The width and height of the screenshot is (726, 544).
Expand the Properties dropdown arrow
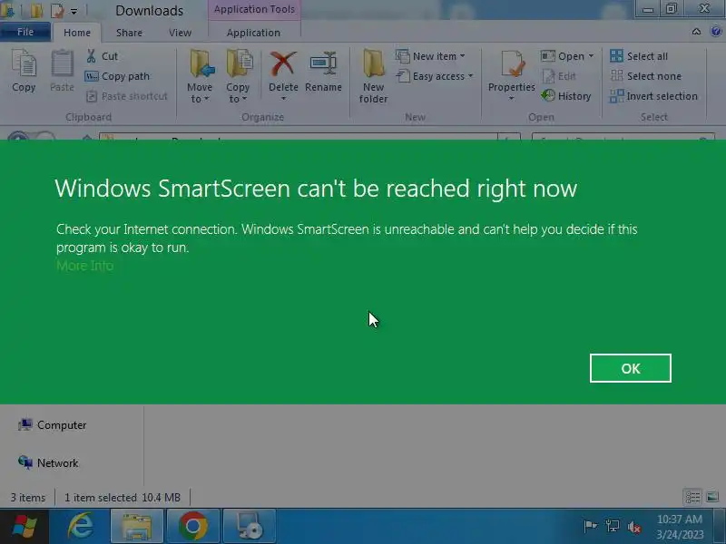click(x=511, y=99)
